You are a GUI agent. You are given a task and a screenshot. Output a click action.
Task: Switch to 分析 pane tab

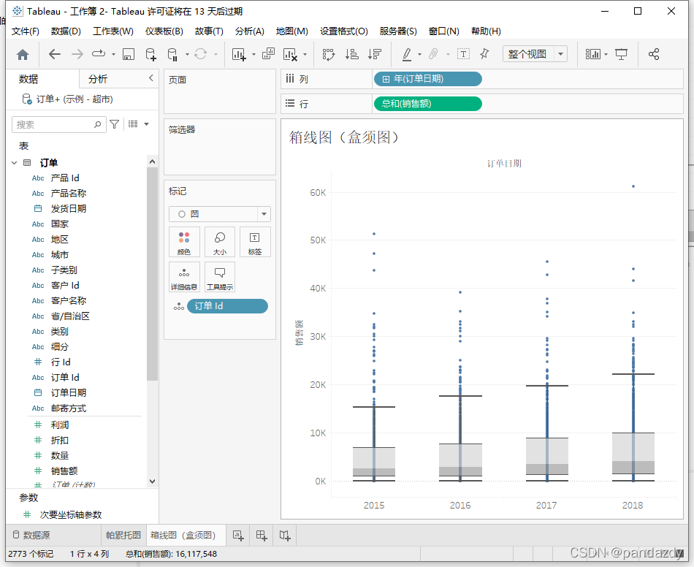point(98,79)
